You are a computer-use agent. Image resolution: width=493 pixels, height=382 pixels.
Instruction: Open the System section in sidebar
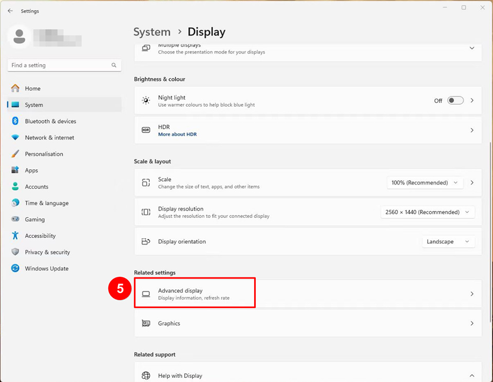pyautogui.click(x=65, y=105)
